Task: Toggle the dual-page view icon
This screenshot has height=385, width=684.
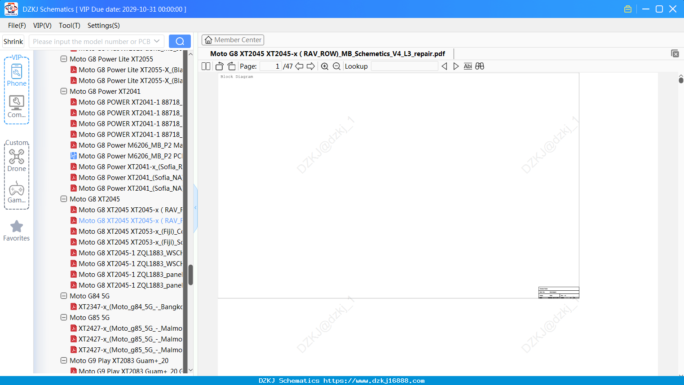Action: coord(206,66)
